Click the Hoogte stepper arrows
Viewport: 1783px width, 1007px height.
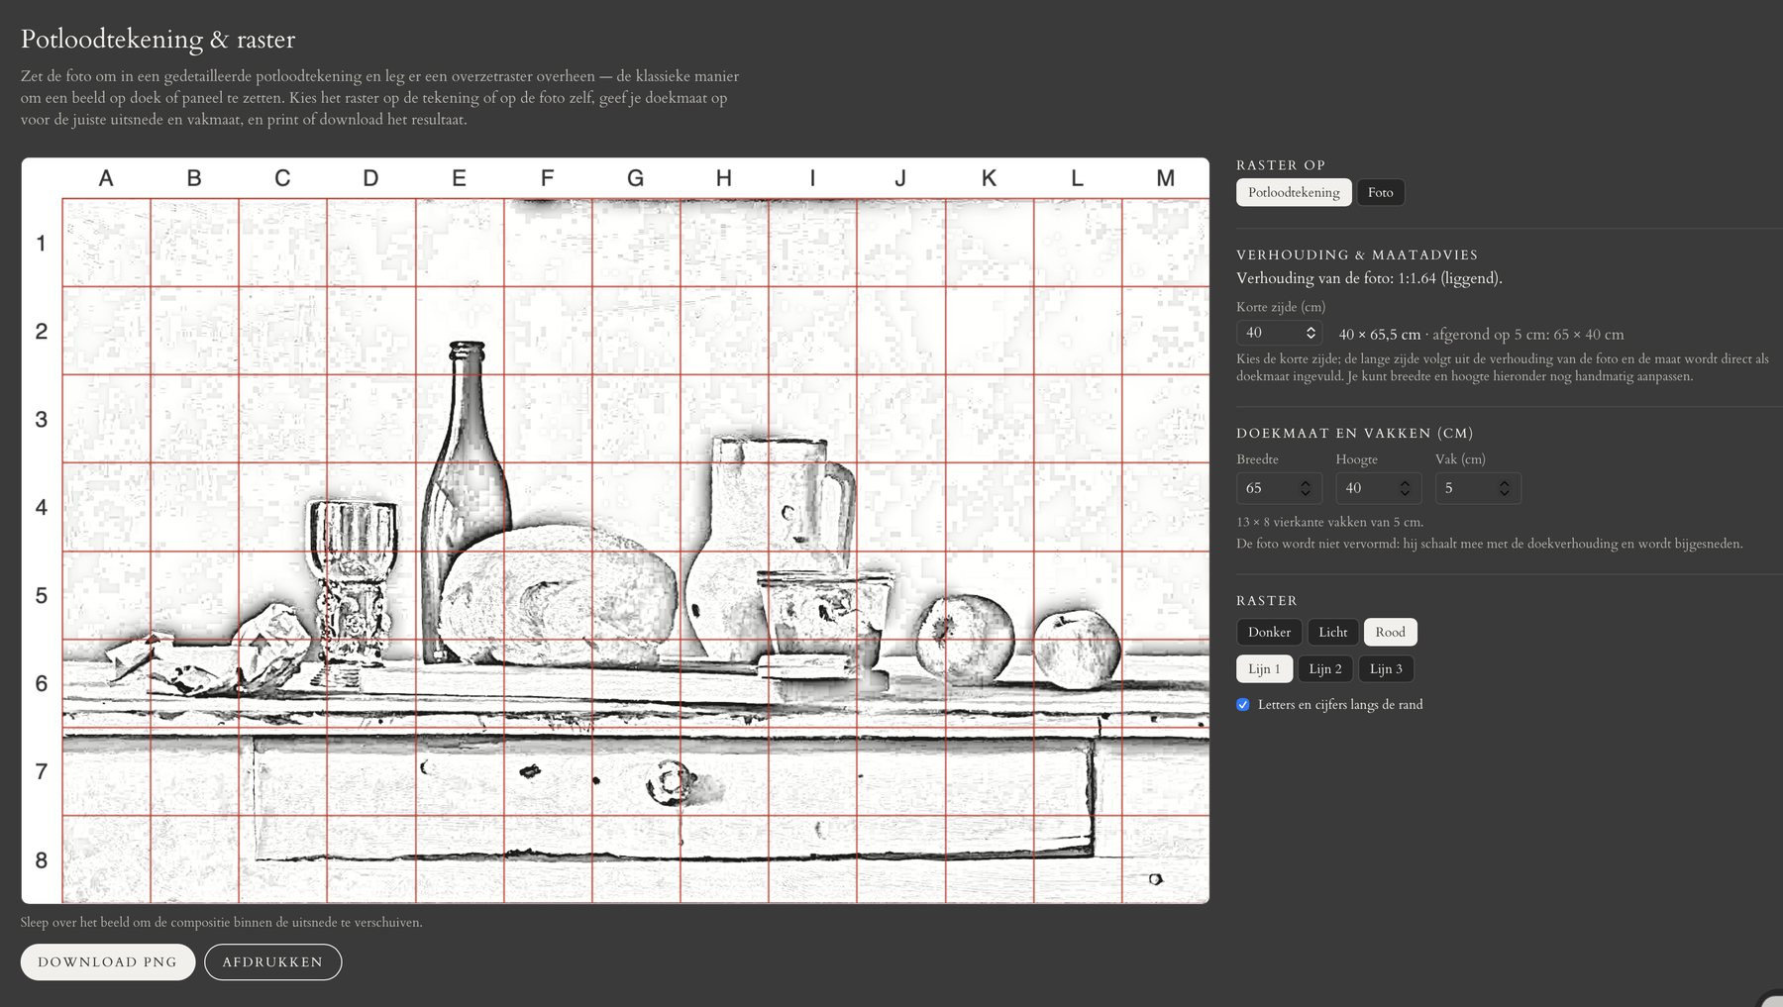tap(1405, 488)
